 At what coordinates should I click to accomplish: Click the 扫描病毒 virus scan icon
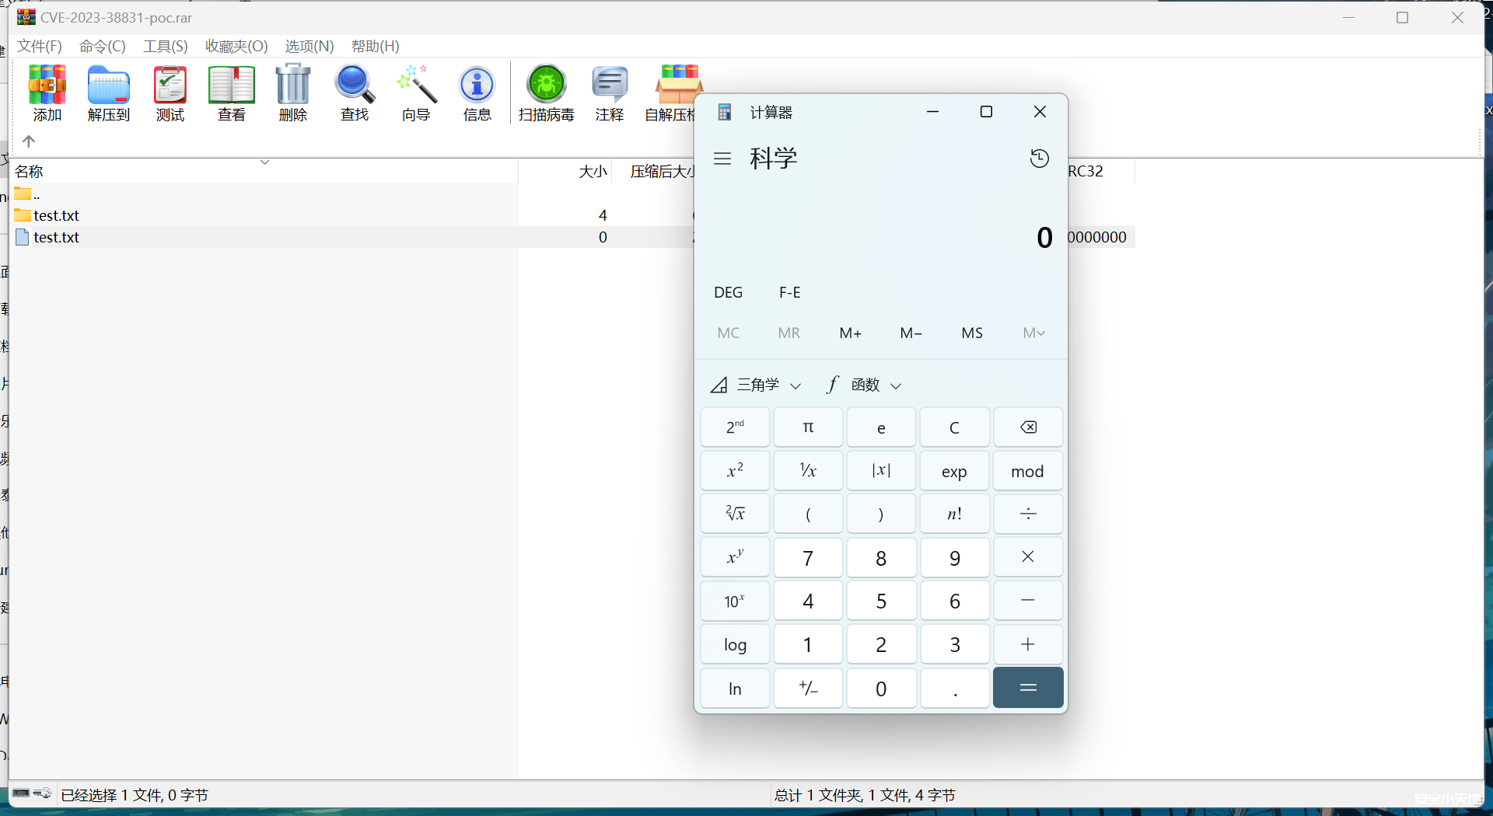[546, 92]
